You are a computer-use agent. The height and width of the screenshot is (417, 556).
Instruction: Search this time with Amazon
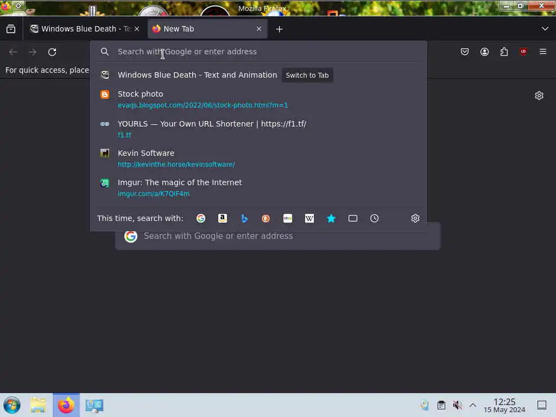222,218
